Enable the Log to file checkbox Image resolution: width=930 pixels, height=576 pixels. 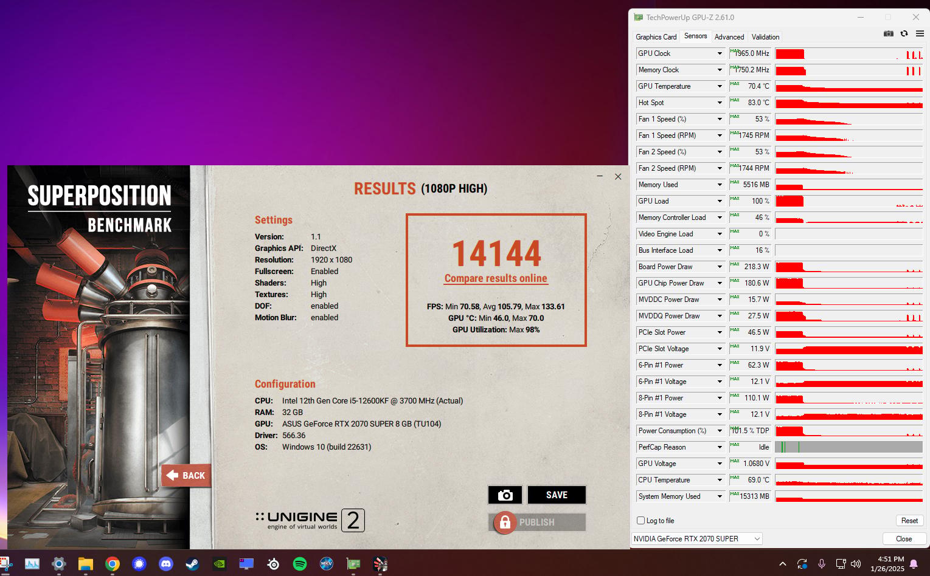(640, 521)
